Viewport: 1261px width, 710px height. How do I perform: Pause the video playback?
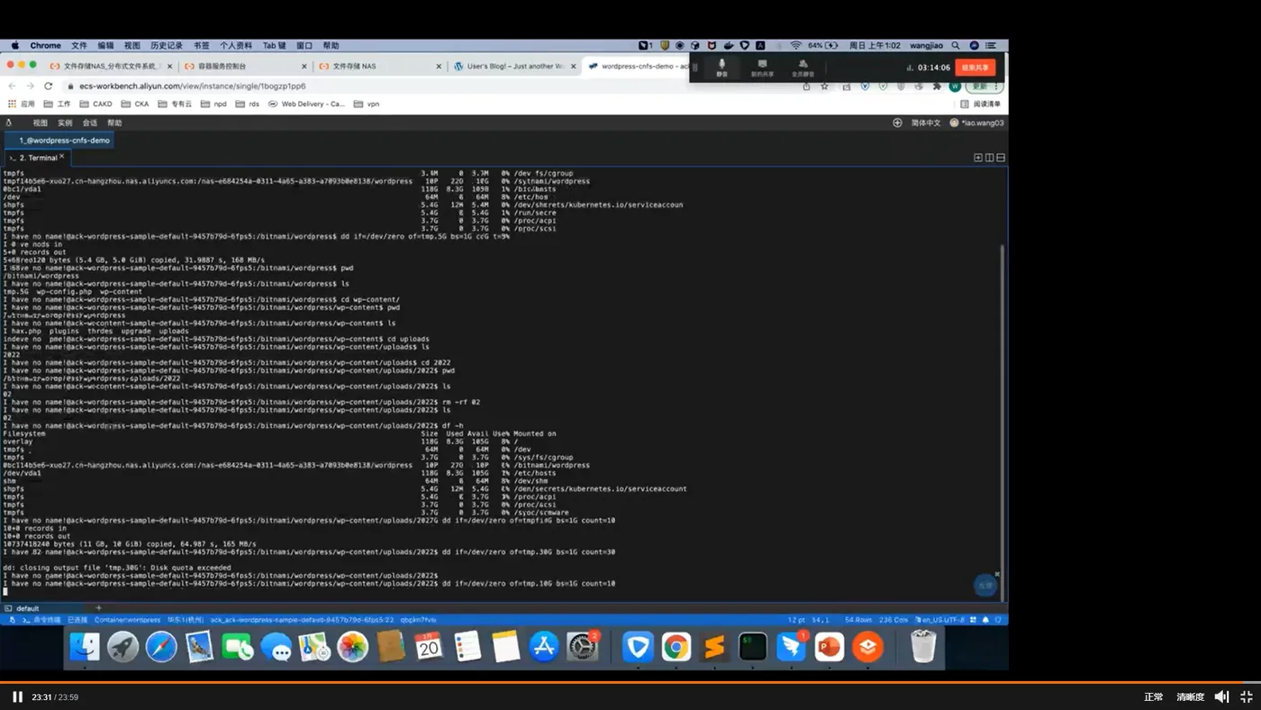[17, 696]
